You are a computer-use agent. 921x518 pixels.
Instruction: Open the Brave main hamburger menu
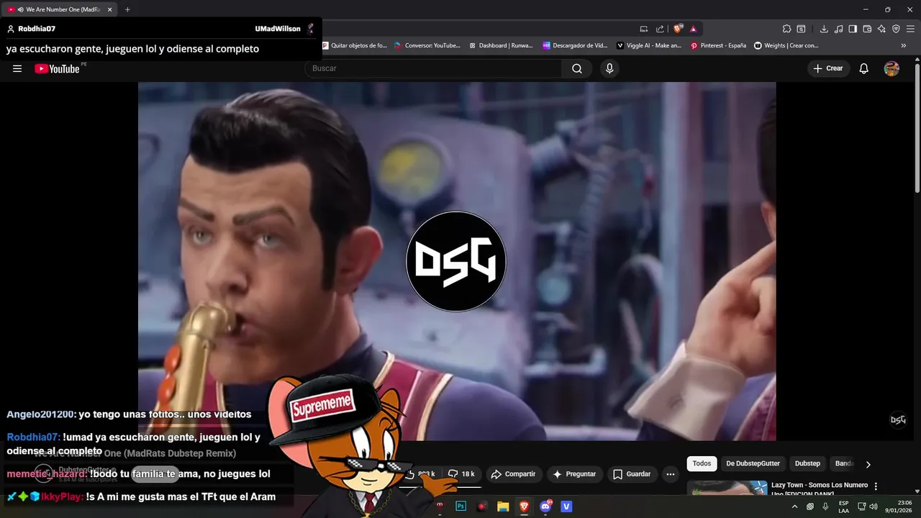[x=910, y=29]
